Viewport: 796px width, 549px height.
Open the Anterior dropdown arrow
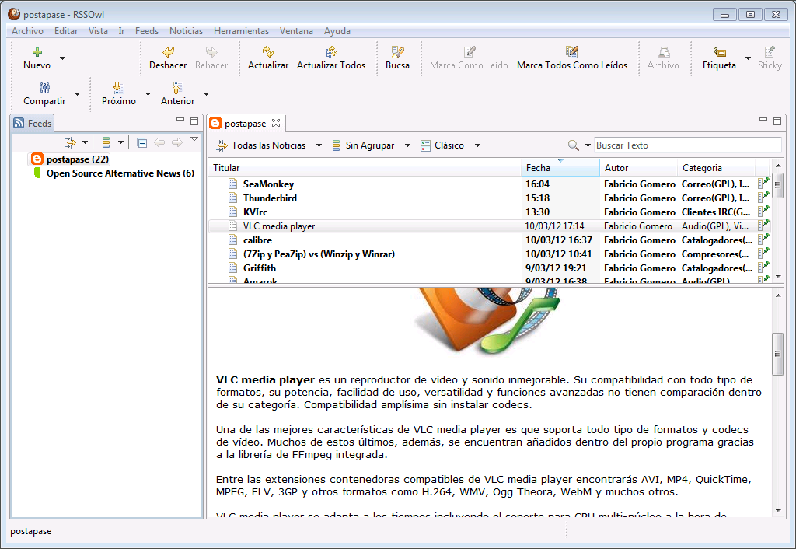206,94
